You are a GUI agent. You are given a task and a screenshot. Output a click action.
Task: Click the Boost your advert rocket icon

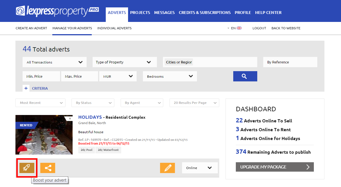tap(27, 168)
